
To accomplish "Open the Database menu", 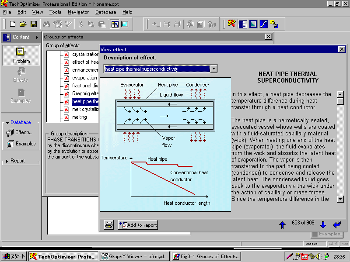I will pos(105,12).
